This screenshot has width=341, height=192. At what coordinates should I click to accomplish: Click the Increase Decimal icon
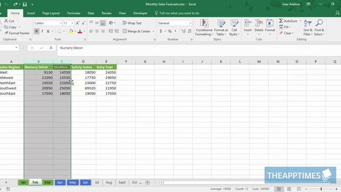click(x=183, y=31)
